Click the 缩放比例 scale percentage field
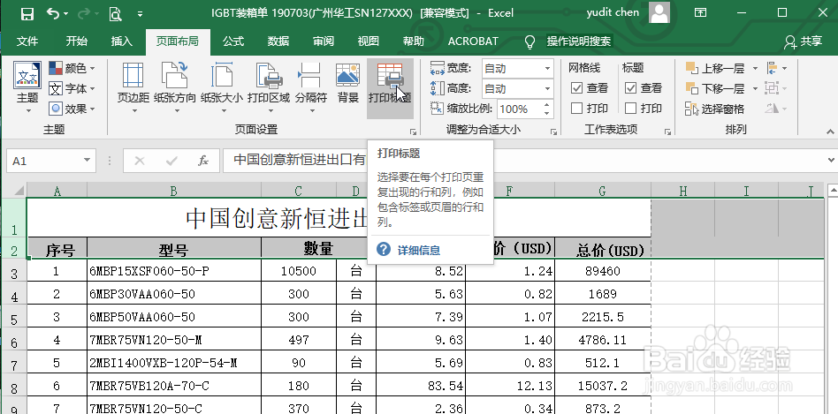Viewport: 838px width, 414px height. [x=518, y=109]
